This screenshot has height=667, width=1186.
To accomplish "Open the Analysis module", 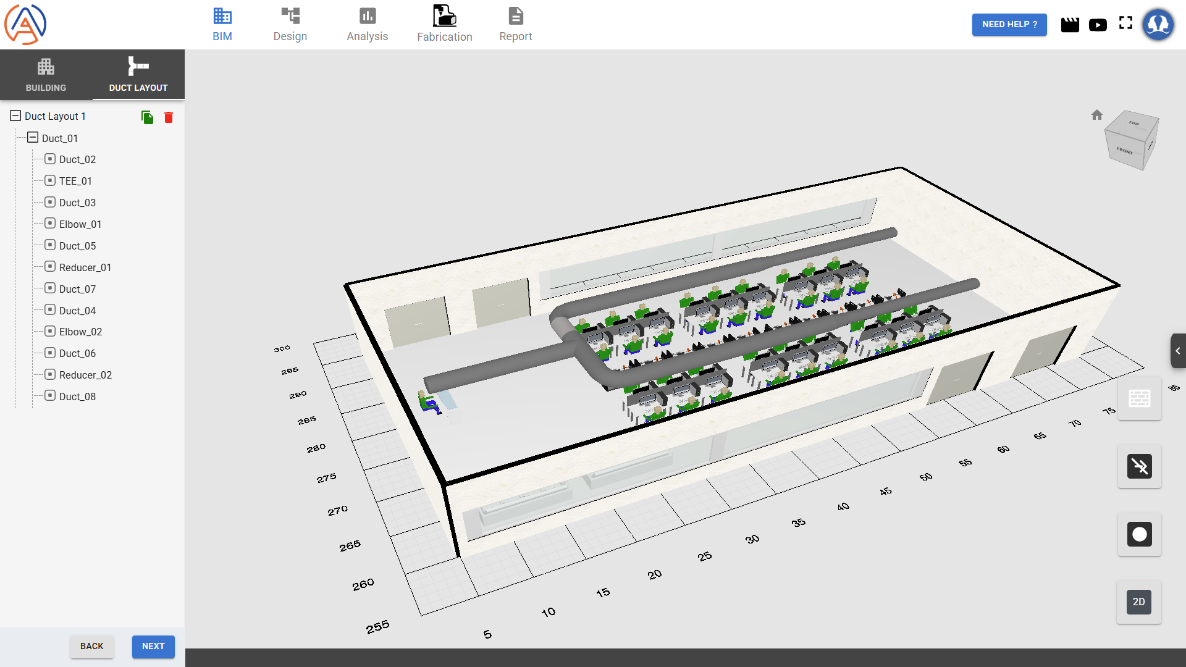I will (x=367, y=23).
